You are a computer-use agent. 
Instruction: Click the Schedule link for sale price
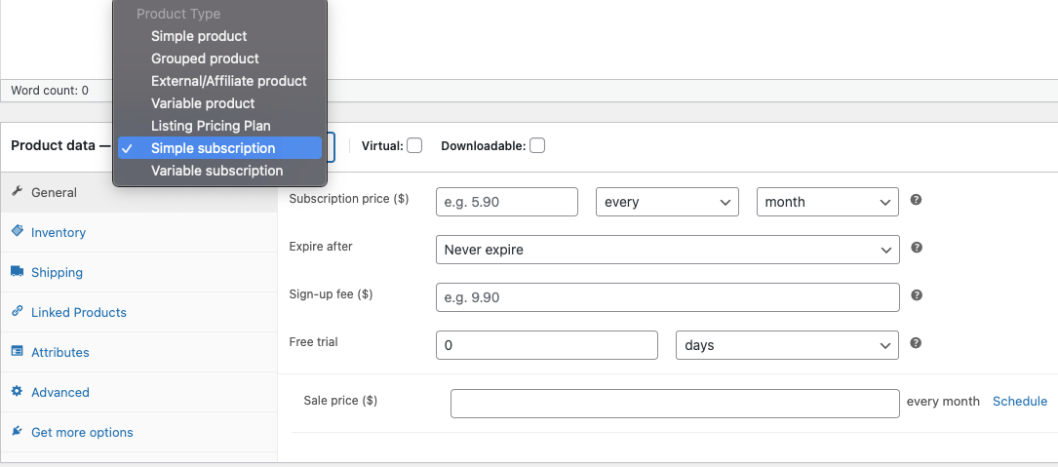click(x=1020, y=401)
